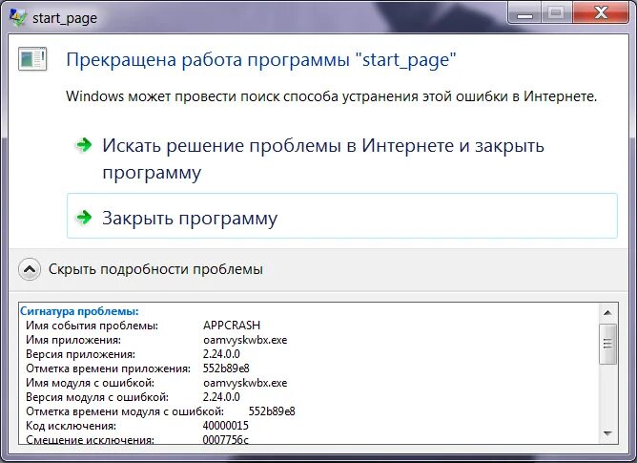Click the program icon beside the crash heading

click(x=32, y=59)
